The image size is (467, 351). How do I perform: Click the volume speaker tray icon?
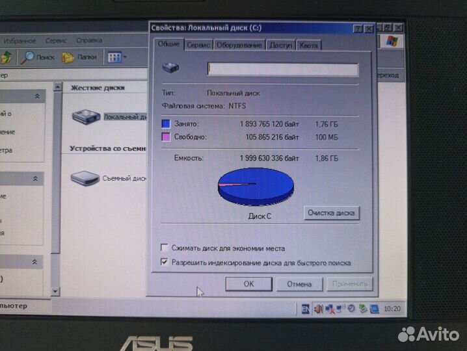click(318, 309)
